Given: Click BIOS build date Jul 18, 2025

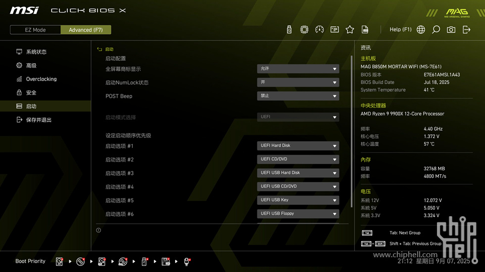Looking at the screenshot, I should click(x=436, y=82).
